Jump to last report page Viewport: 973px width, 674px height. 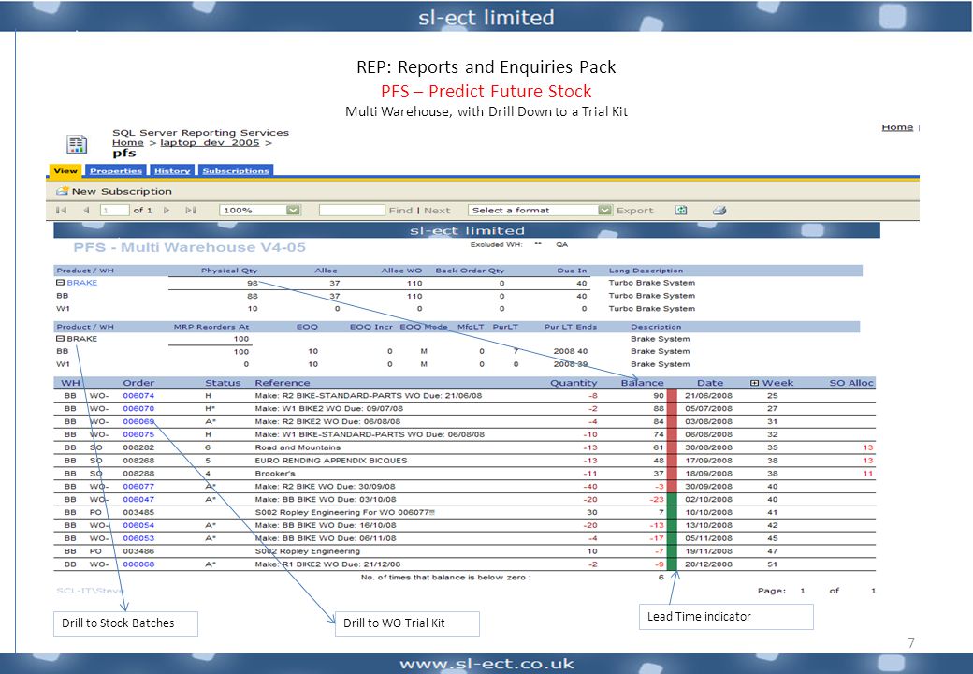point(191,211)
